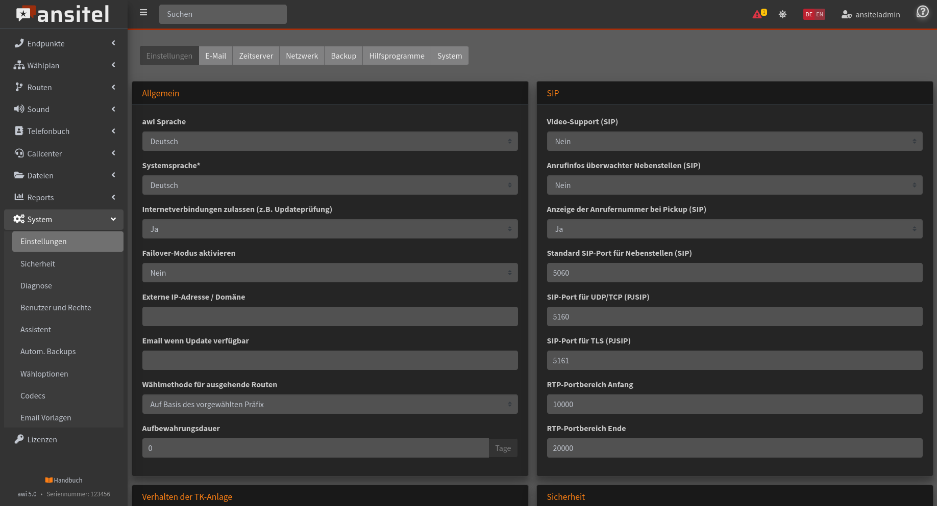Open the awi Sprache dropdown
Screen dimensions: 937x506
(330, 141)
